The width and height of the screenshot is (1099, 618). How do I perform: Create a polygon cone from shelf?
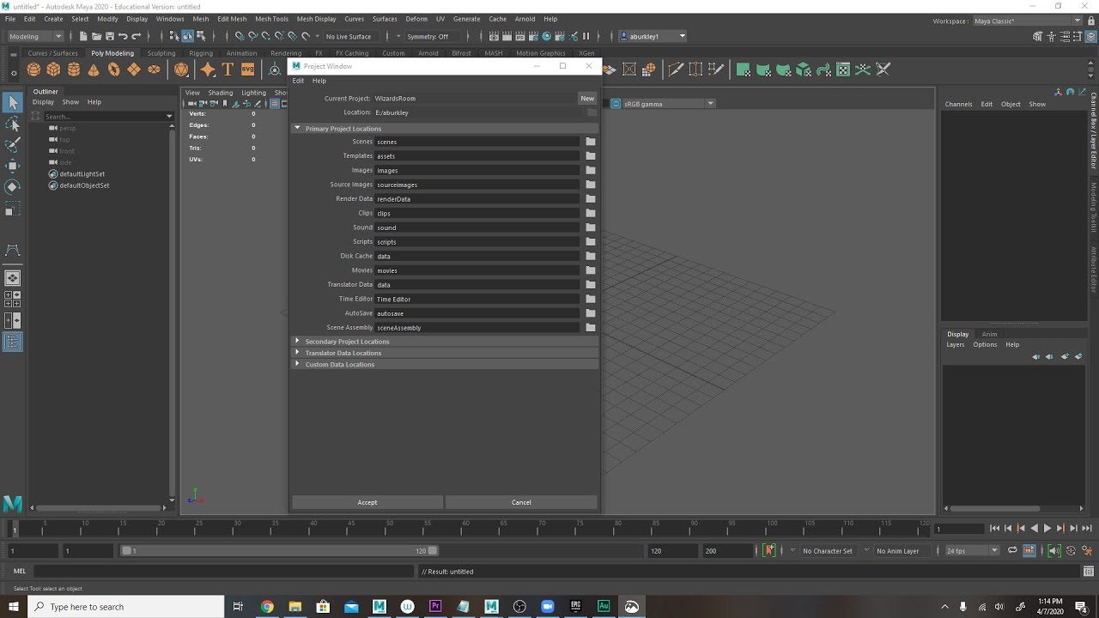94,70
